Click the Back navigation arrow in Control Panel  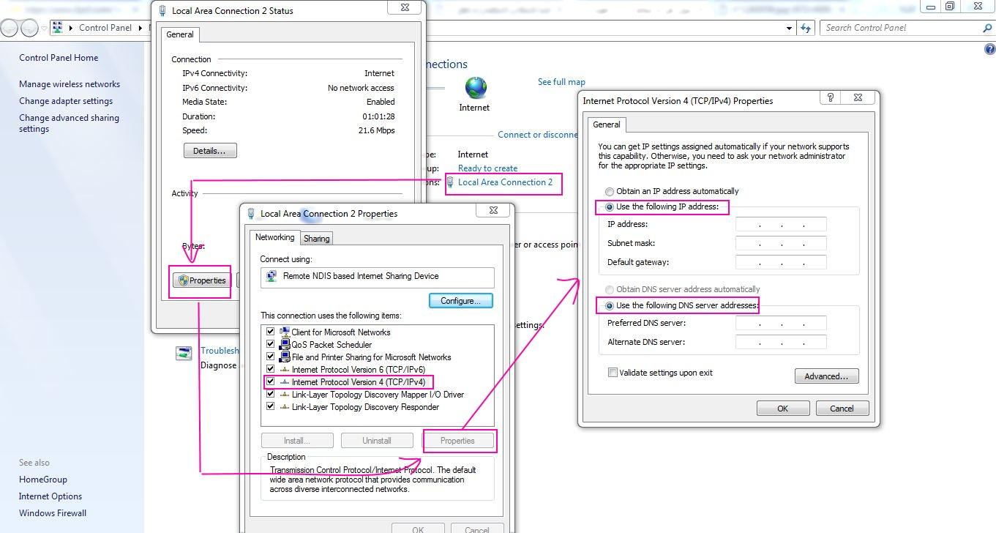[x=10, y=28]
